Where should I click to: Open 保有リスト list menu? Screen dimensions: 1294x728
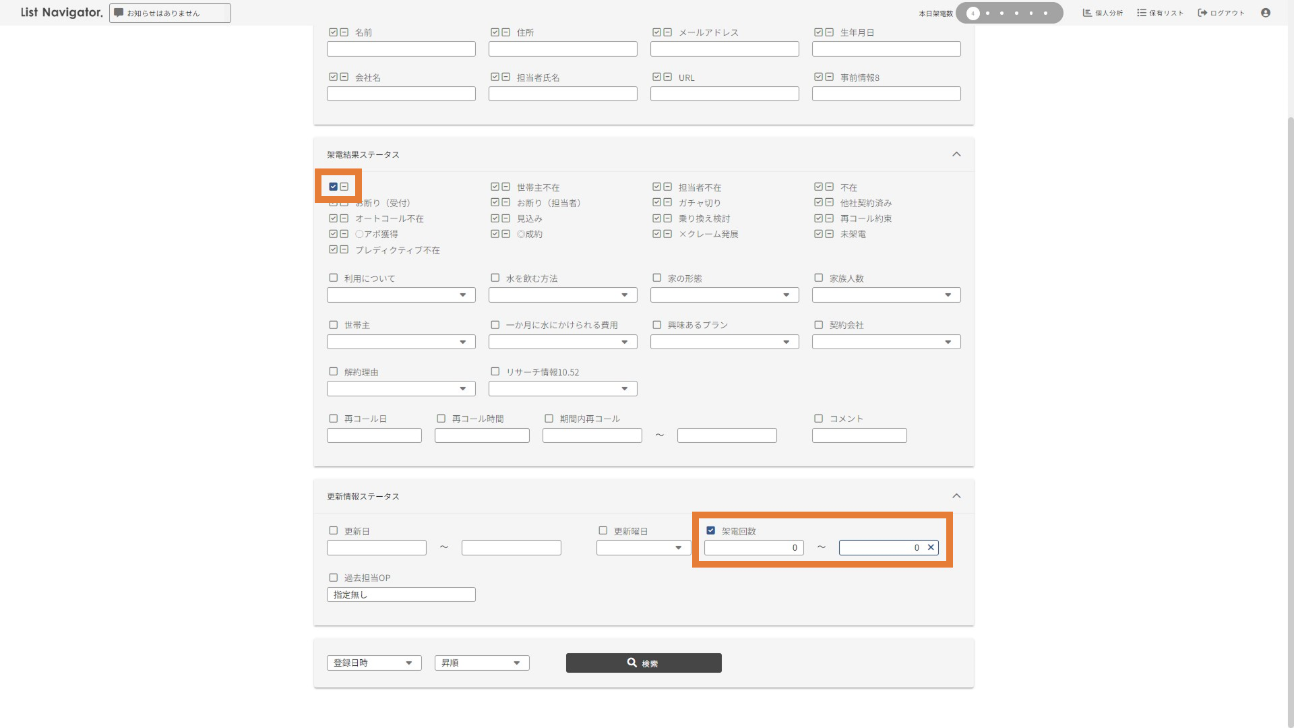coord(1160,13)
